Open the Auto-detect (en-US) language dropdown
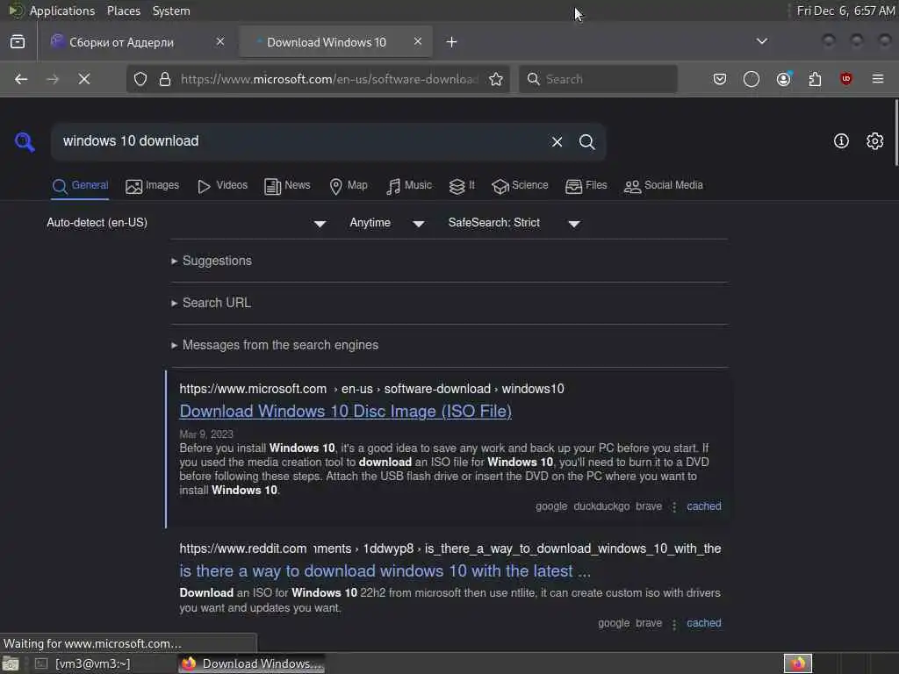Image resolution: width=899 pixels, height=674 pixels. click(186, 223)
